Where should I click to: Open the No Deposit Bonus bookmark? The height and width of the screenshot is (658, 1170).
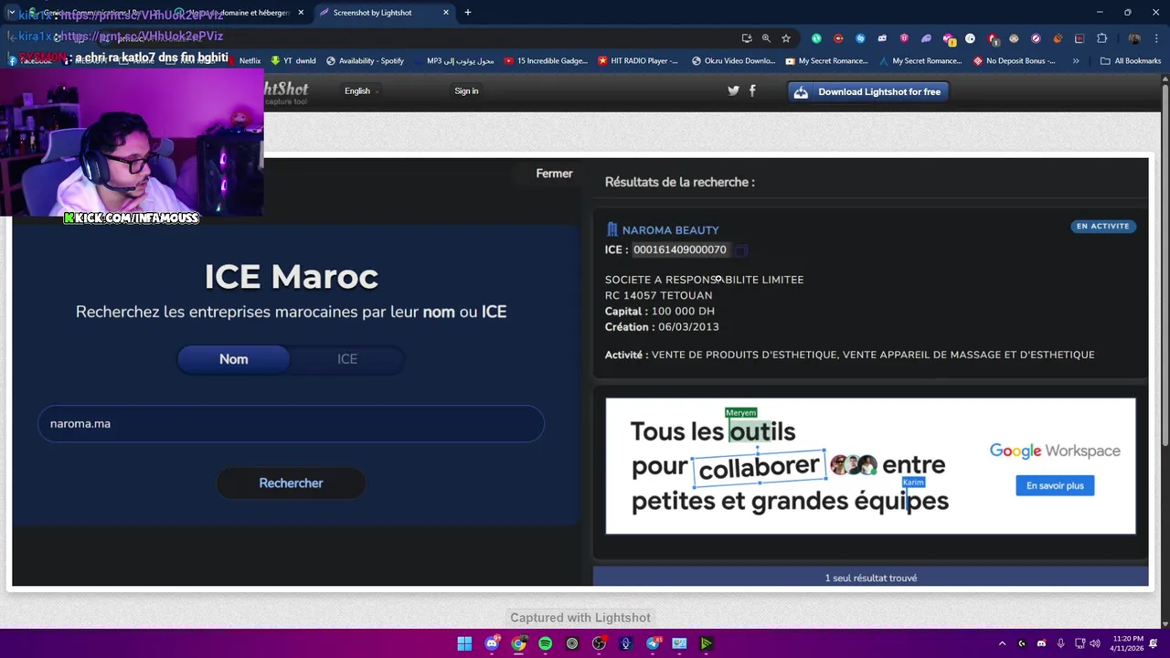(x=1015, y=61)
